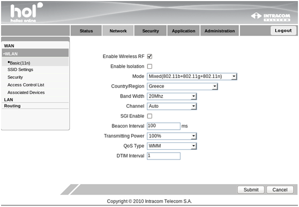
Task: Open the Routing sidebar section
Action: [x=12, y=106]
